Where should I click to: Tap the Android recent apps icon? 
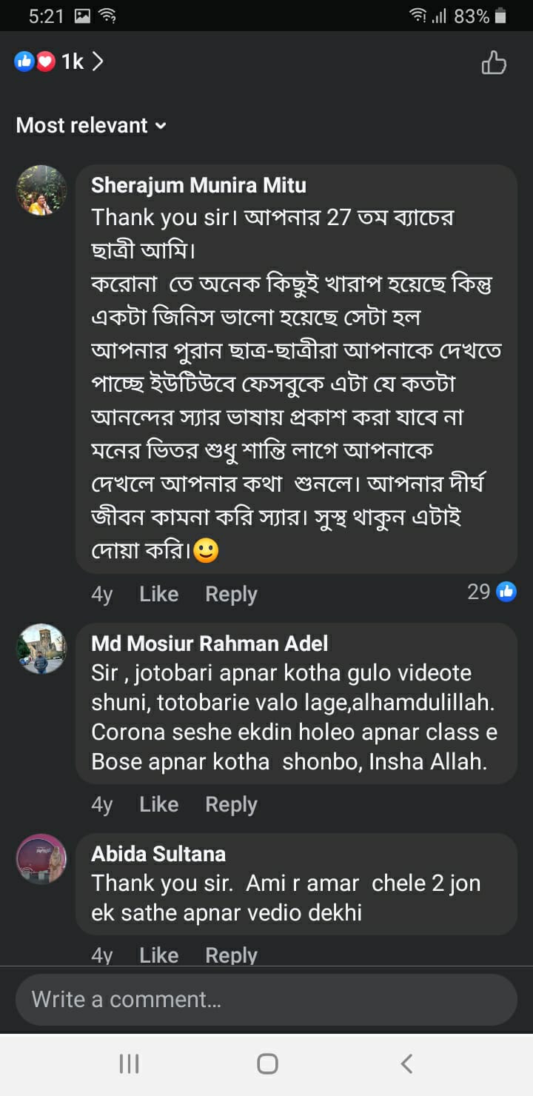(x=130, y=1064)
